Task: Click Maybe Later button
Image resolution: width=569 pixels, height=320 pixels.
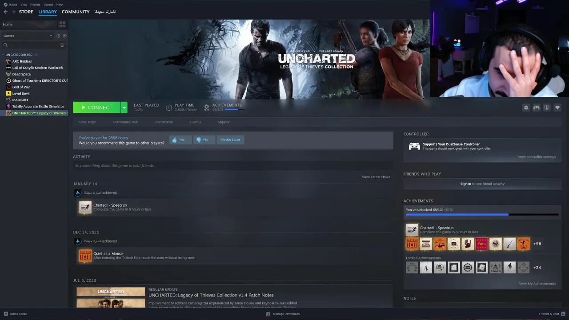Action: coord(230,140)
